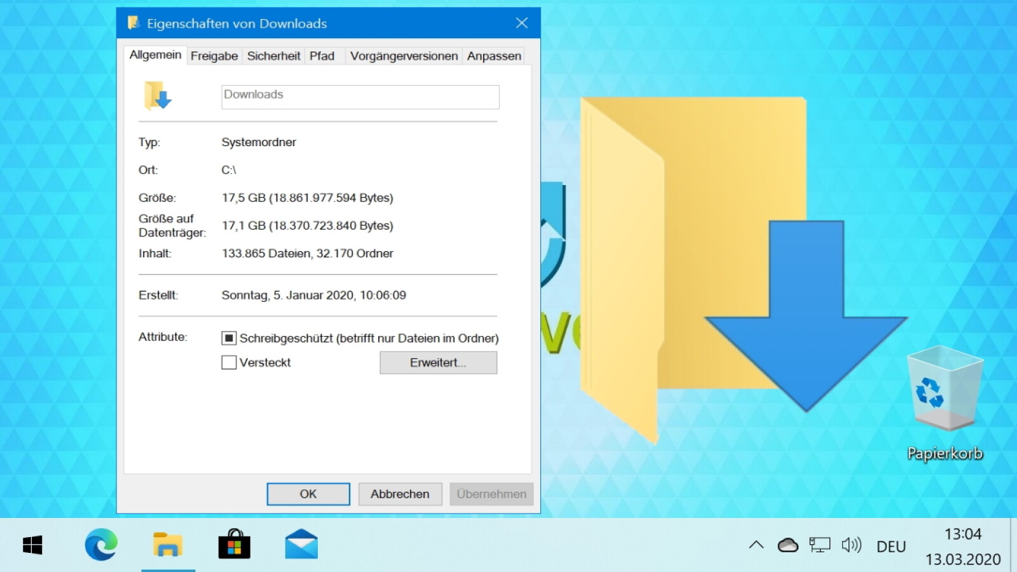Open Microsoft Store from the taskbar

tap(235, 544)
